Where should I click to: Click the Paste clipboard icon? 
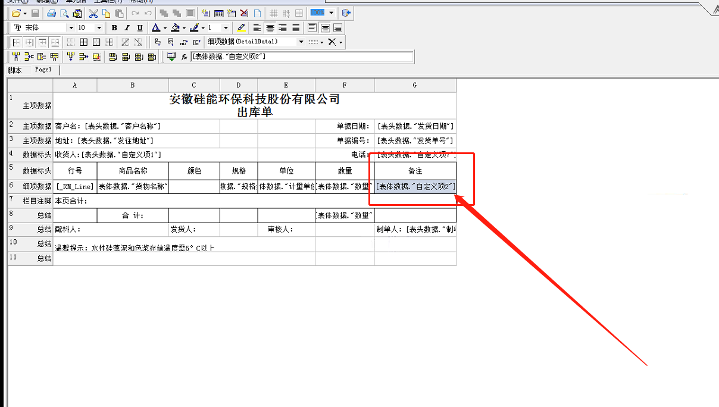click(119, 13)
